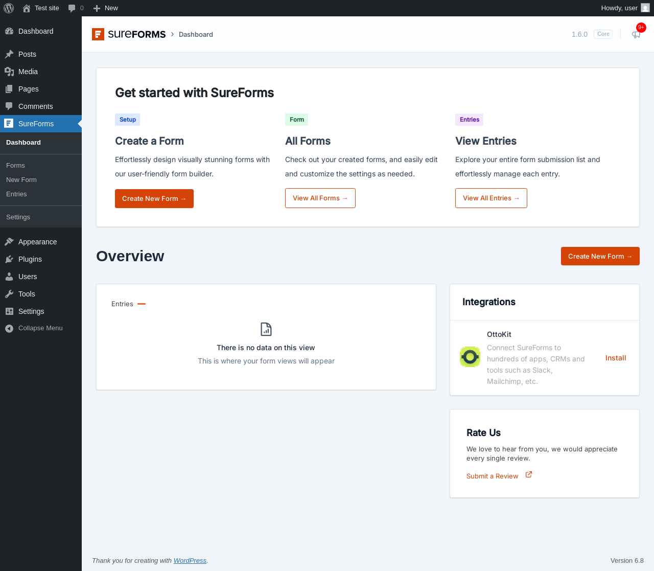Viewport: 654px width, 571px height.
Task: Click the Test site name in admin bar
Action: [x=47, y=8]
